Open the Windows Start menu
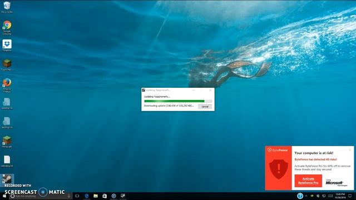Viewport: 356px width, 200px height. [x=4, y=196]
